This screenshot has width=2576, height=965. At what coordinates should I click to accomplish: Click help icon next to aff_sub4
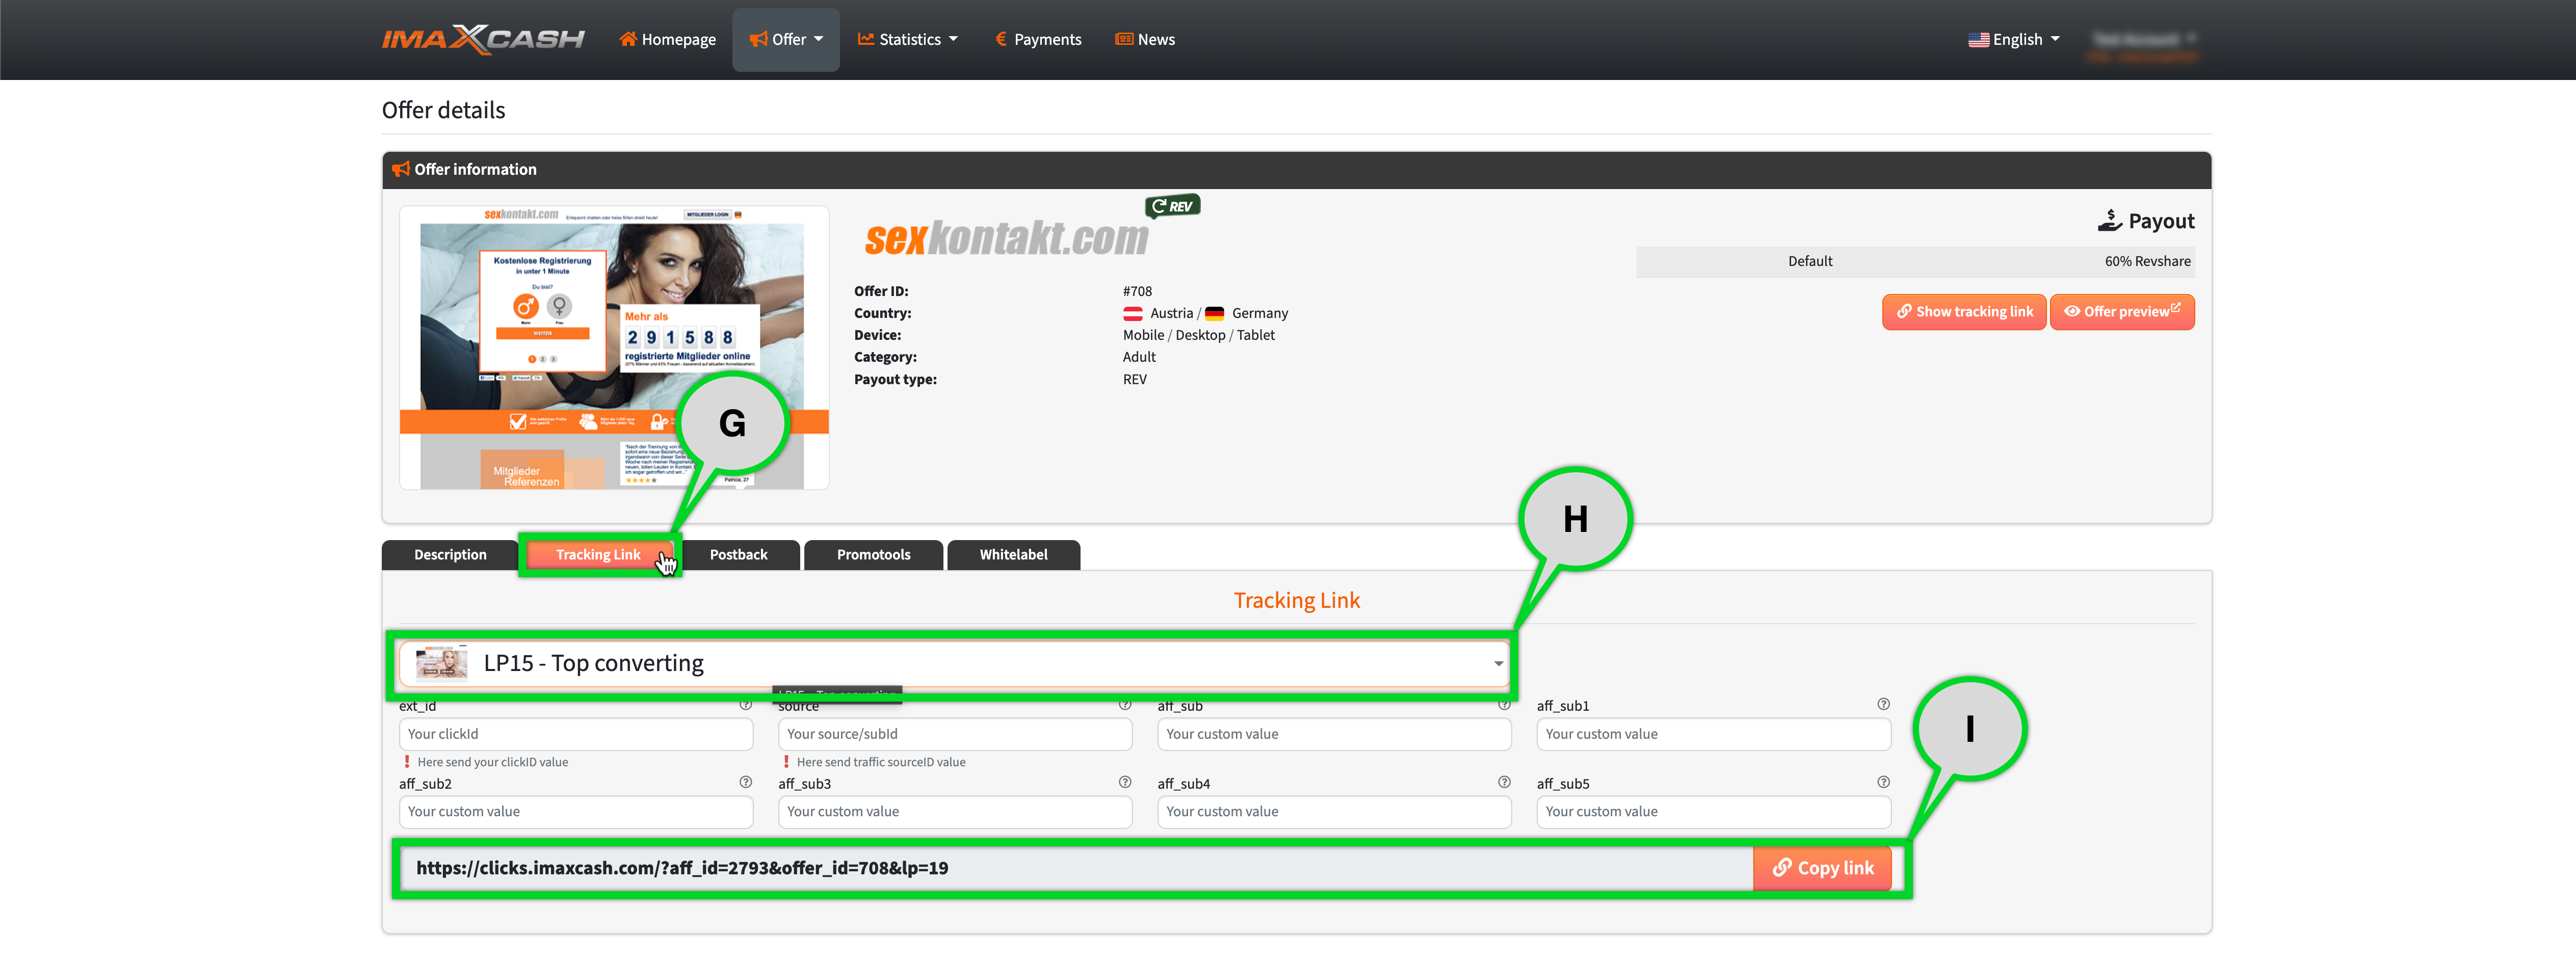click(x=1504, y=782)
